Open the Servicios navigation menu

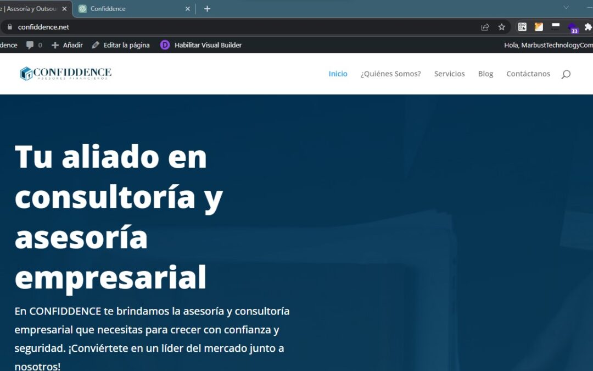tap(449, 74)
